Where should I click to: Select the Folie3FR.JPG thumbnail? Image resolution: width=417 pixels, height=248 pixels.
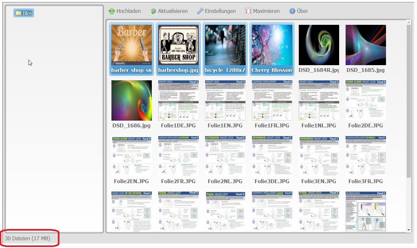(x=366, y=156)
